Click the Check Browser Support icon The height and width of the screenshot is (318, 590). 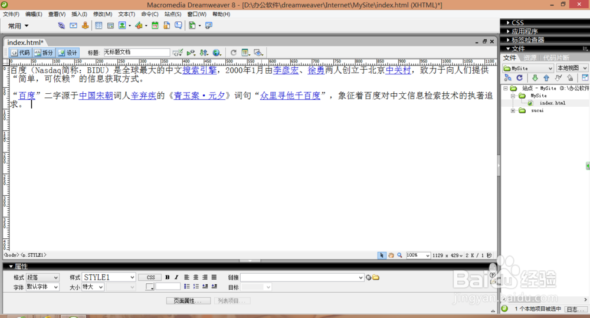tap(191, 53)
